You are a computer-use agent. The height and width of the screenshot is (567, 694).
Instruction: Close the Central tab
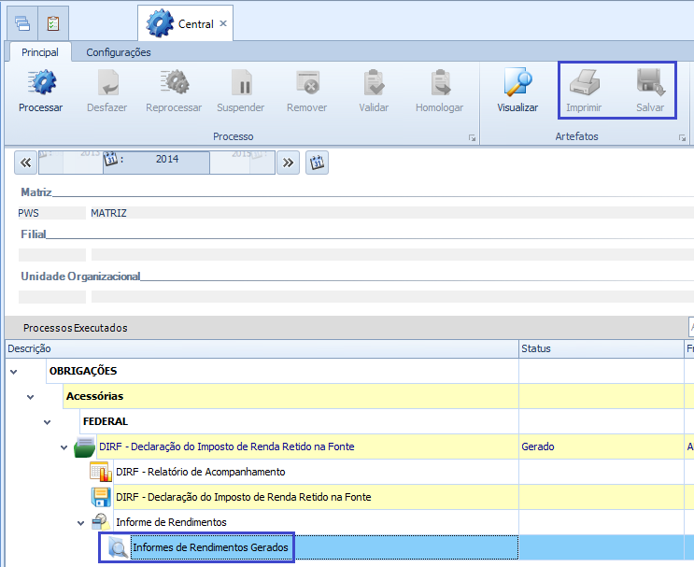pos(223,23)
